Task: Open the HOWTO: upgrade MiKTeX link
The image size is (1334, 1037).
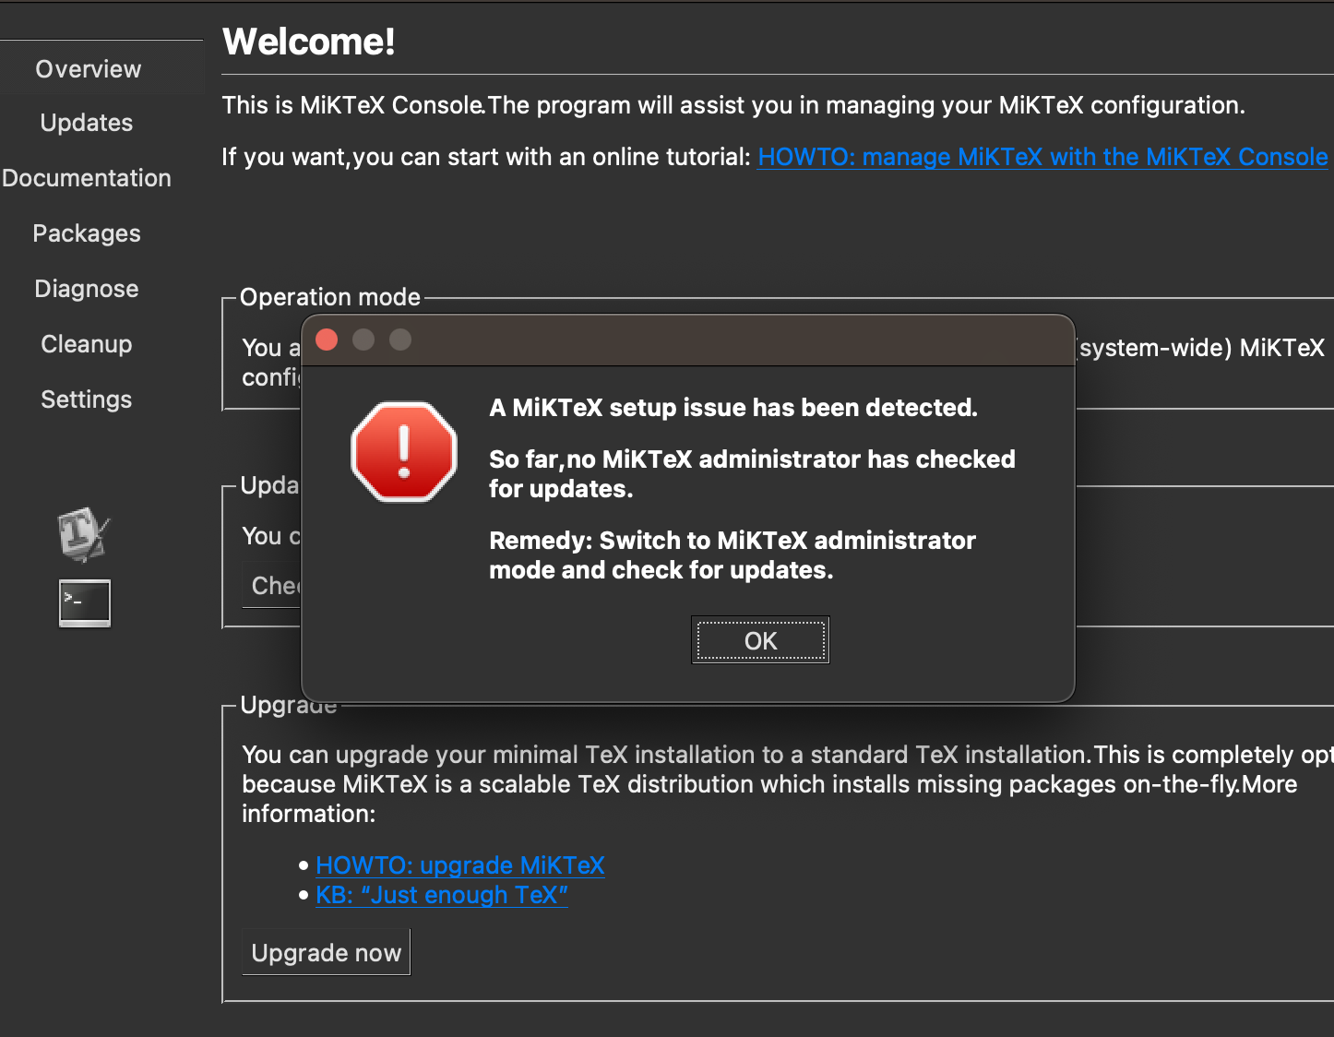Action: [459, 865]
